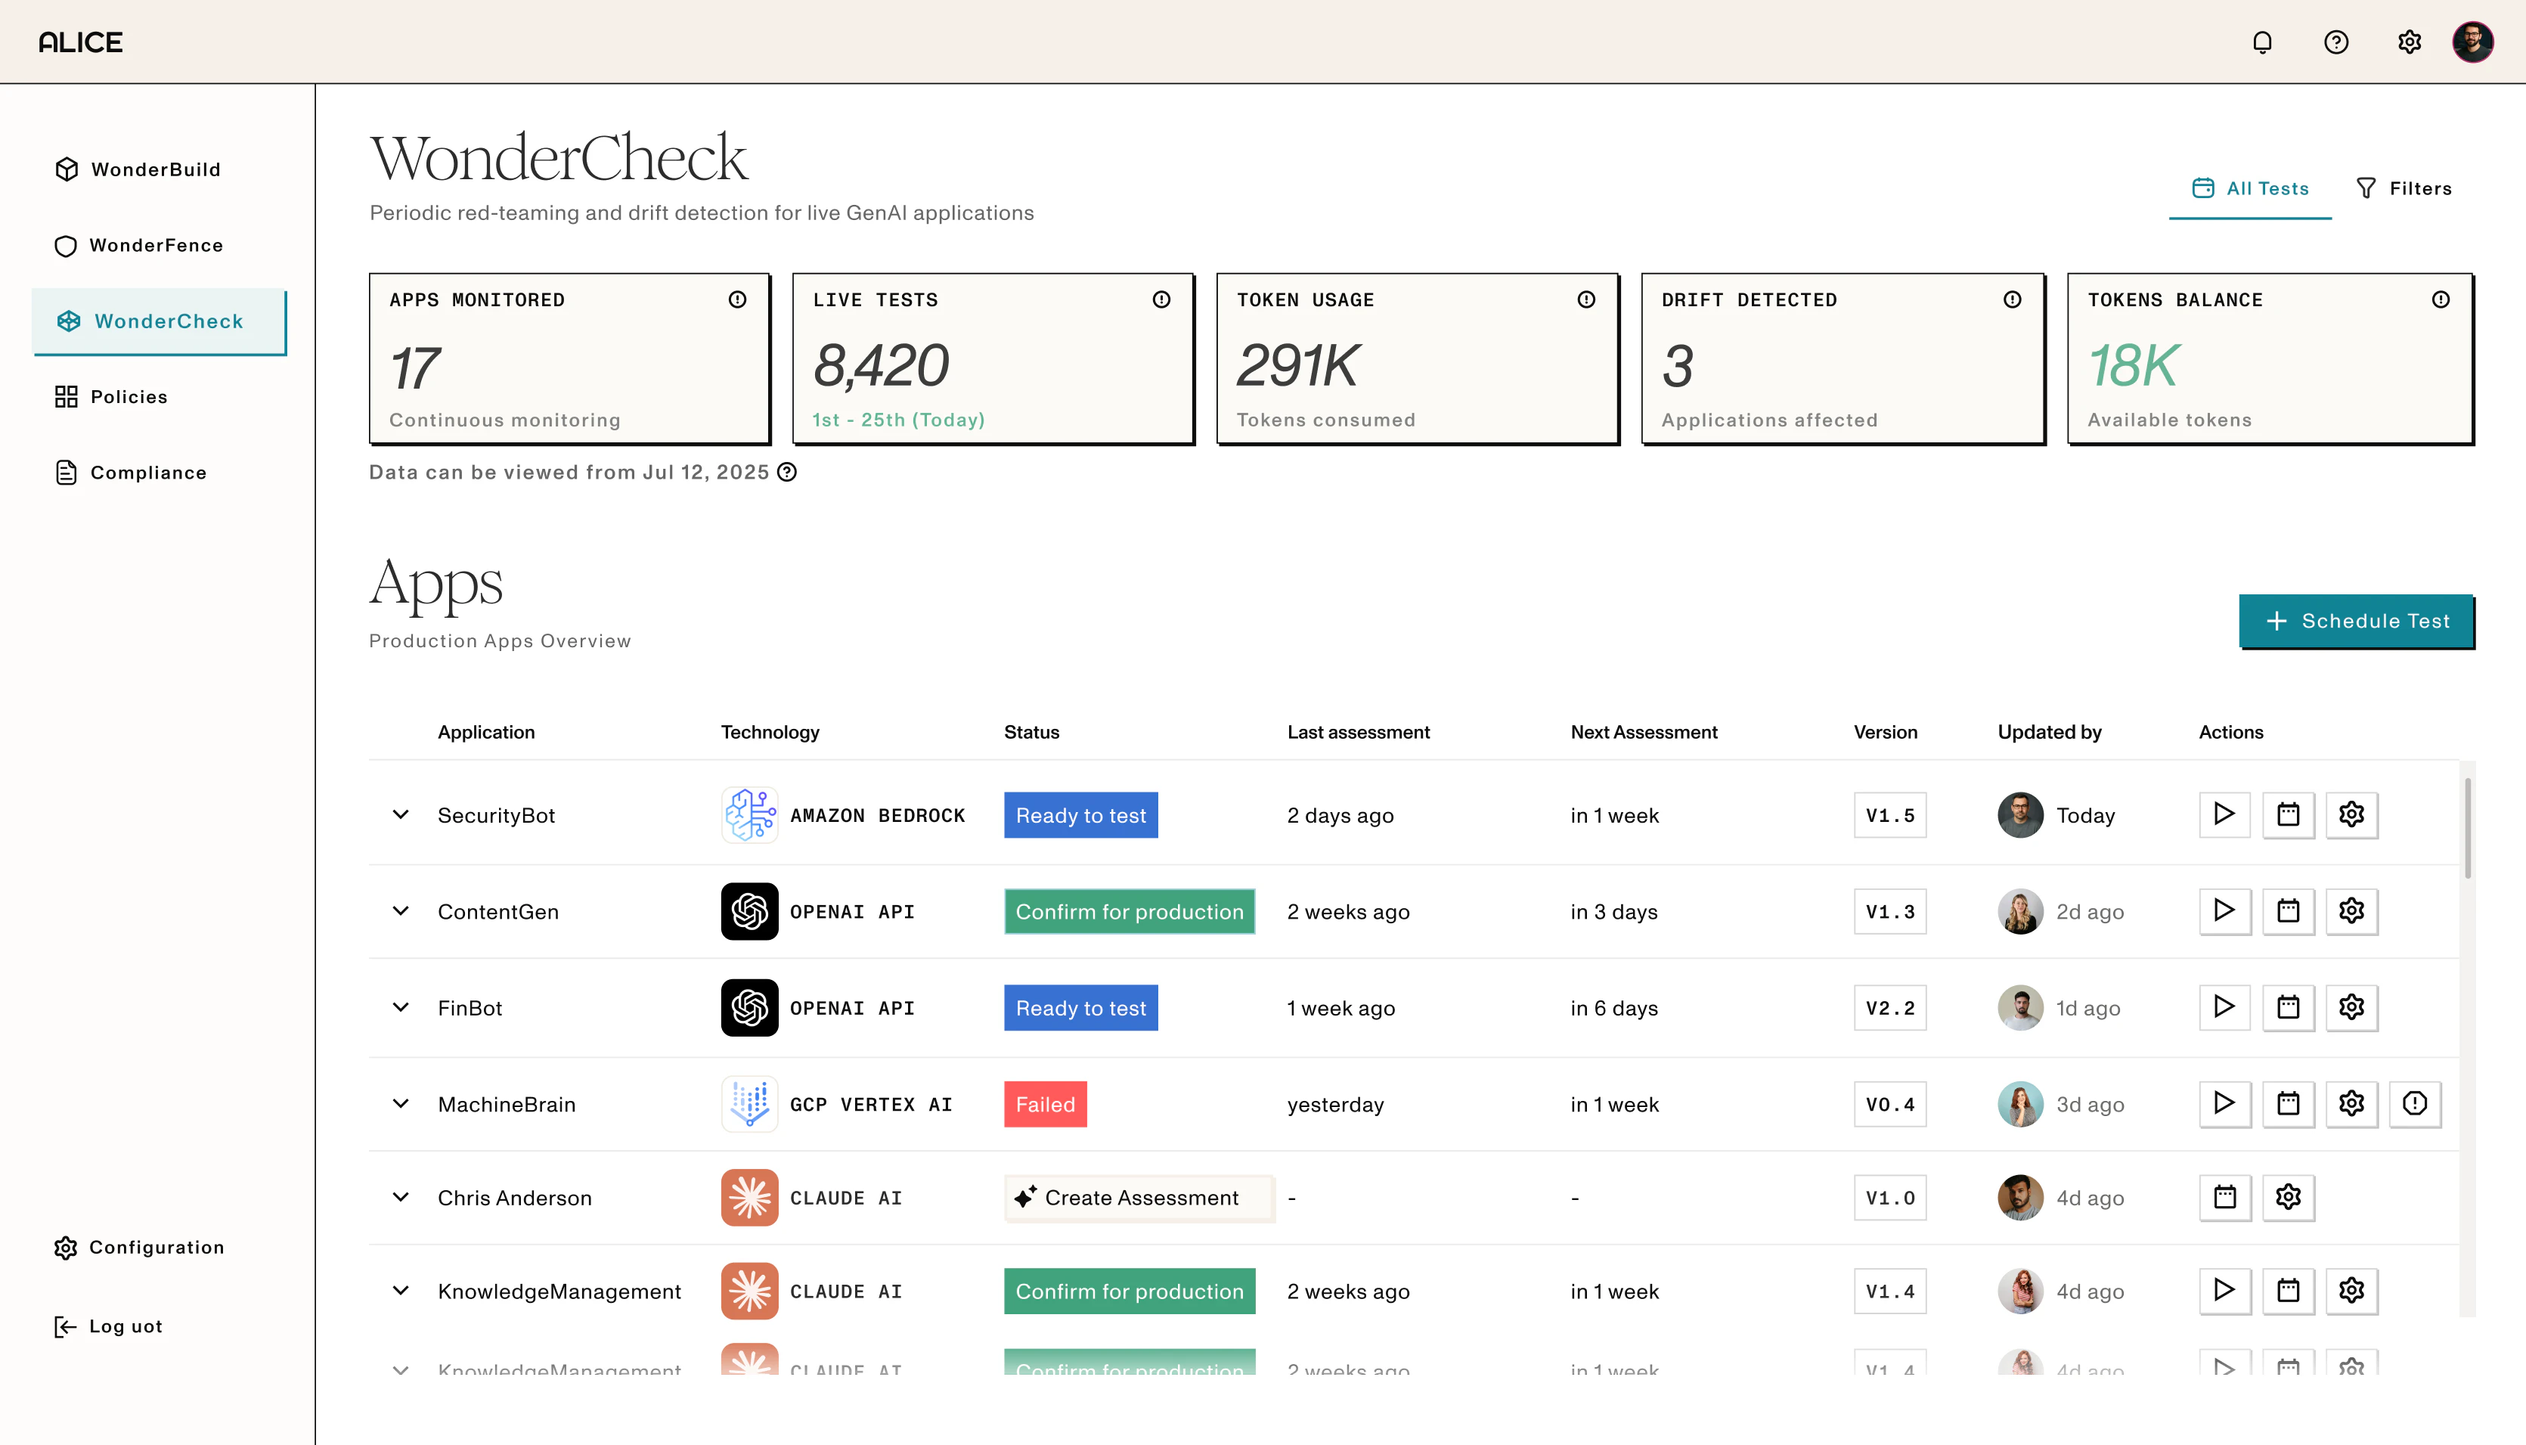Open settings gear for FinBot row

2351,1007
